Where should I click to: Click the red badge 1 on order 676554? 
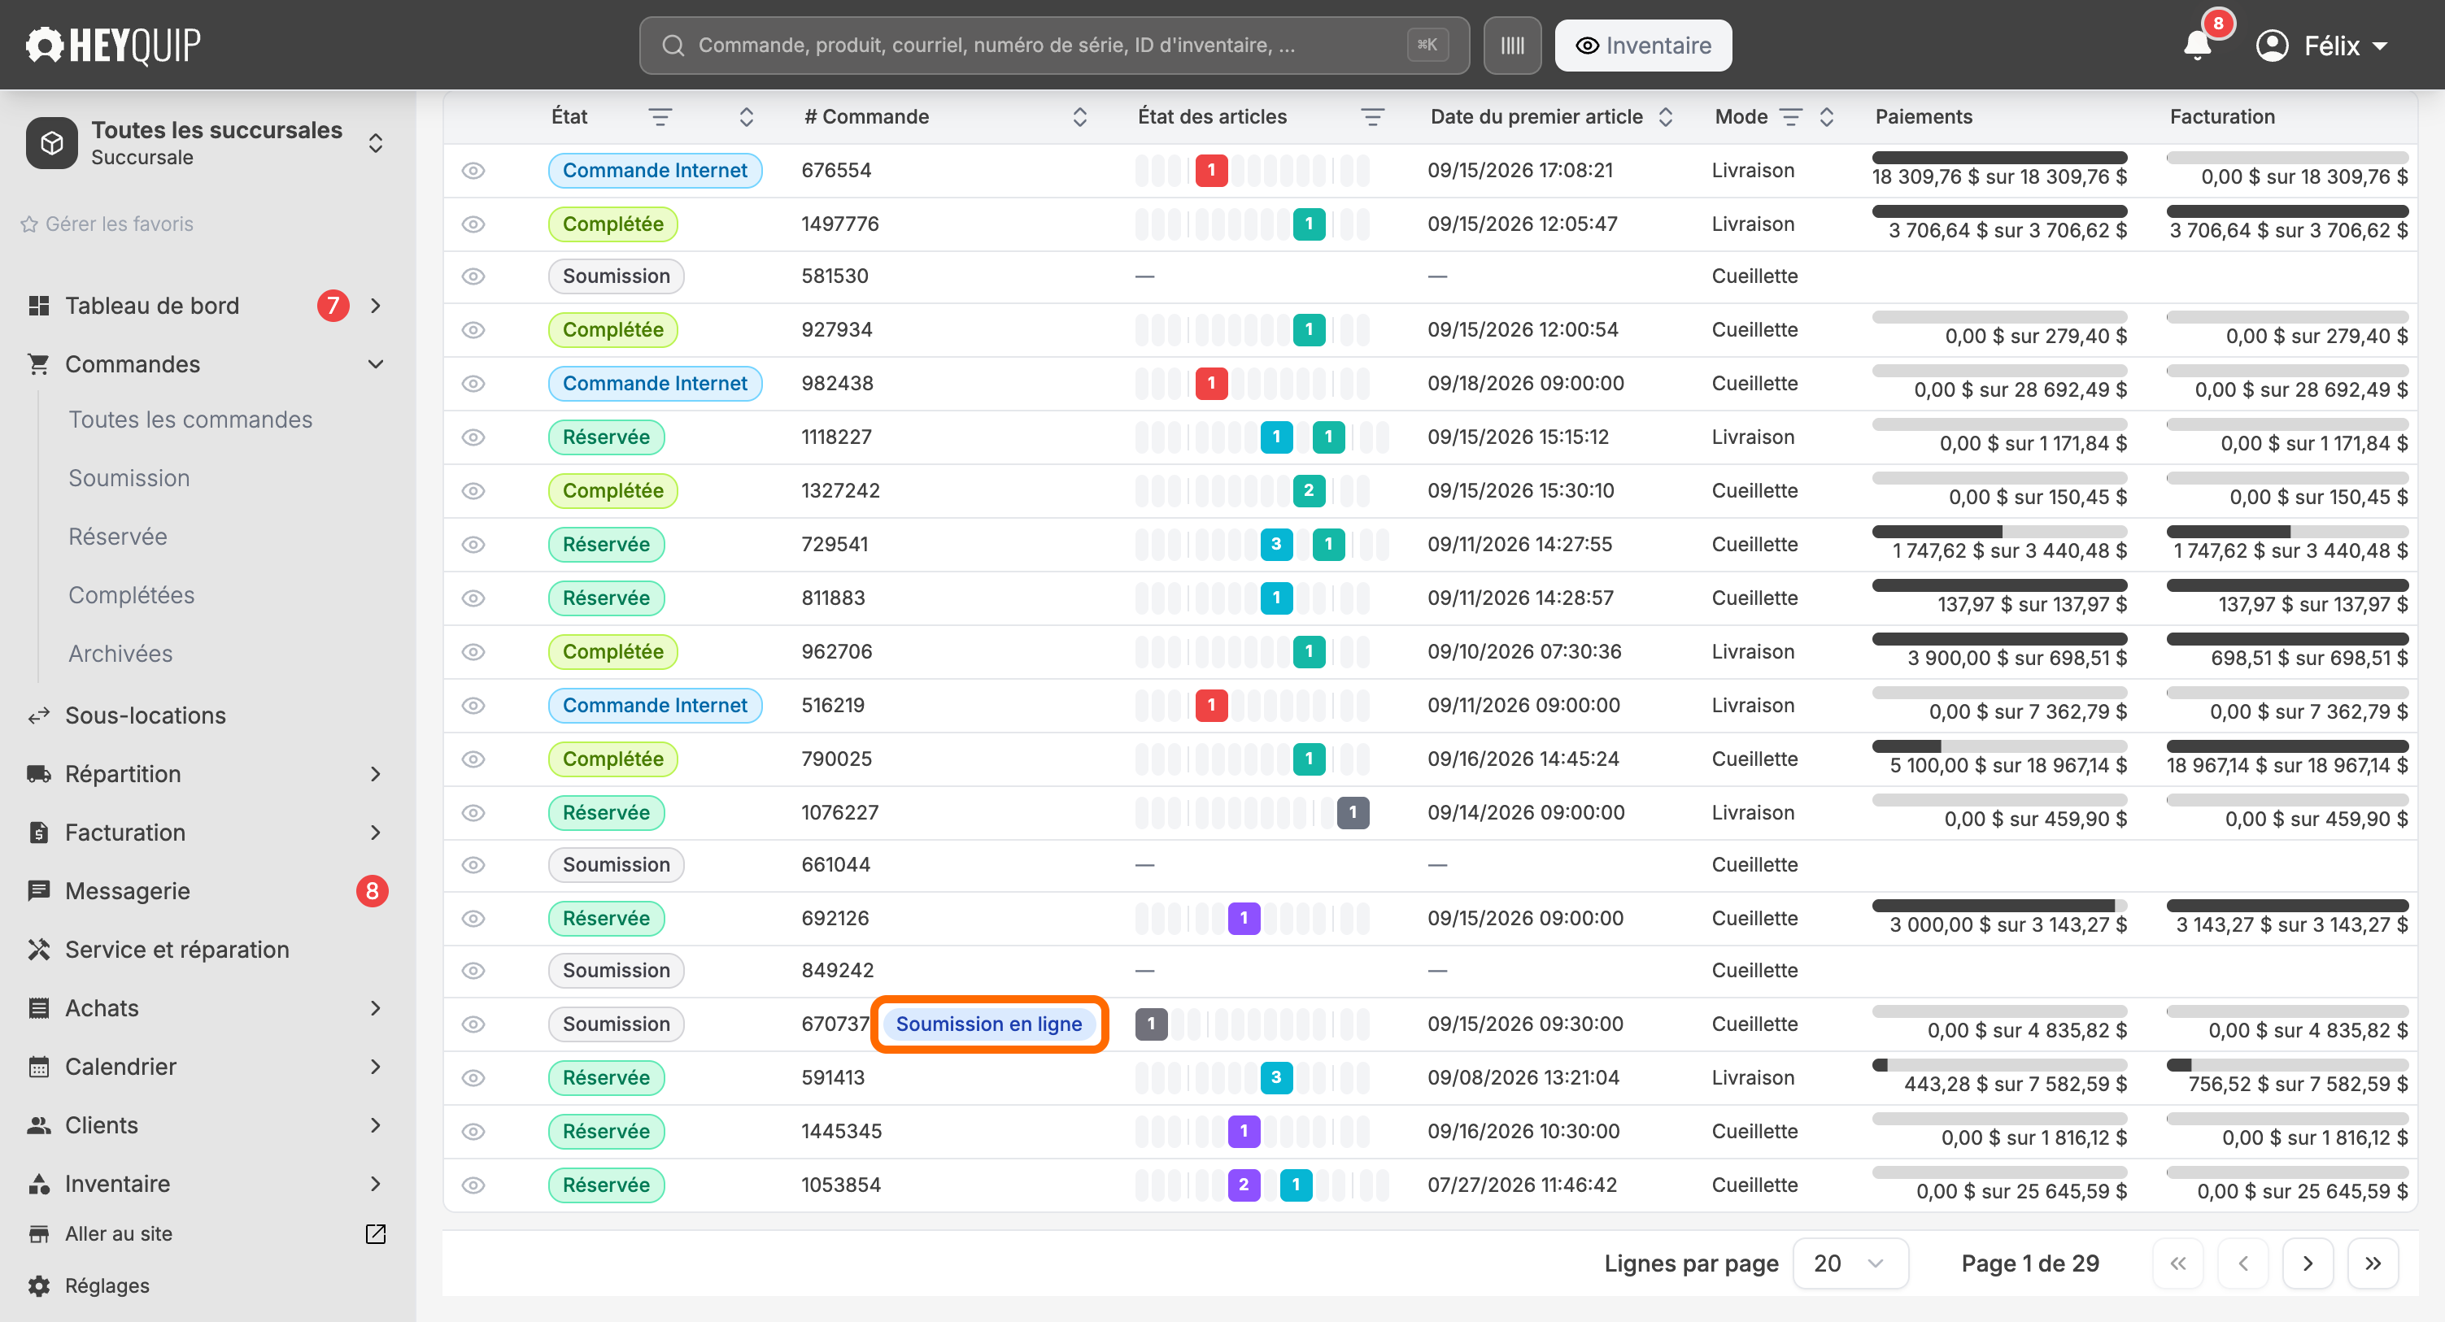tap(1211, 171)
